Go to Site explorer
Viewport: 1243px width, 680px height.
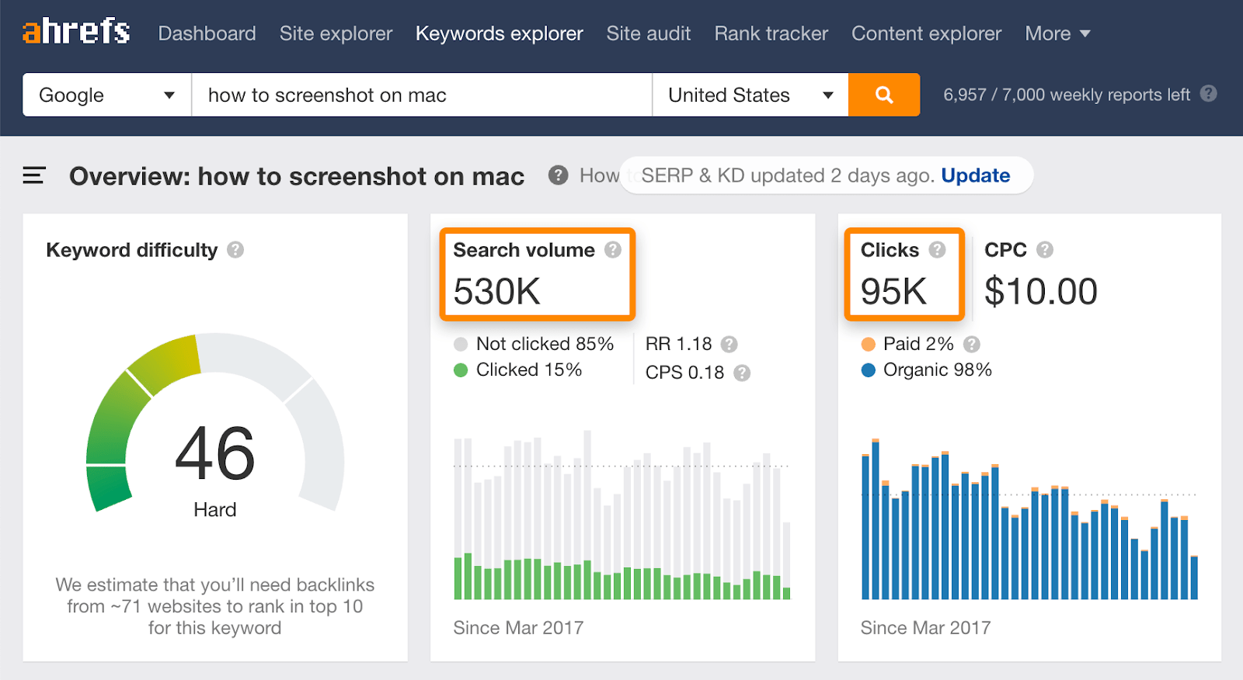[336, 33]
